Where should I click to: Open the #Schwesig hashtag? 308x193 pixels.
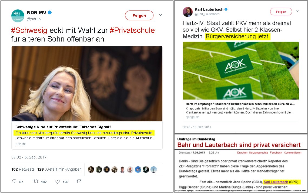click(x=29, y=30)
